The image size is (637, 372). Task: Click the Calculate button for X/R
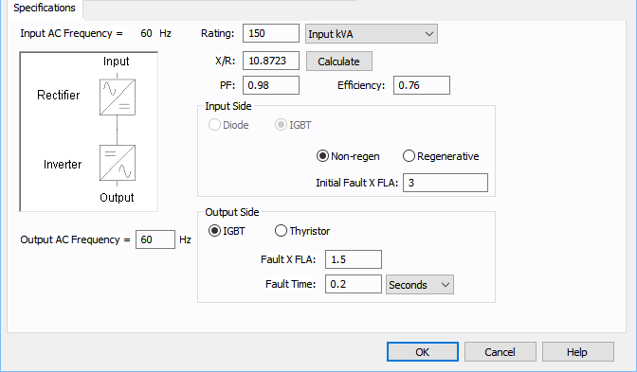338,62
